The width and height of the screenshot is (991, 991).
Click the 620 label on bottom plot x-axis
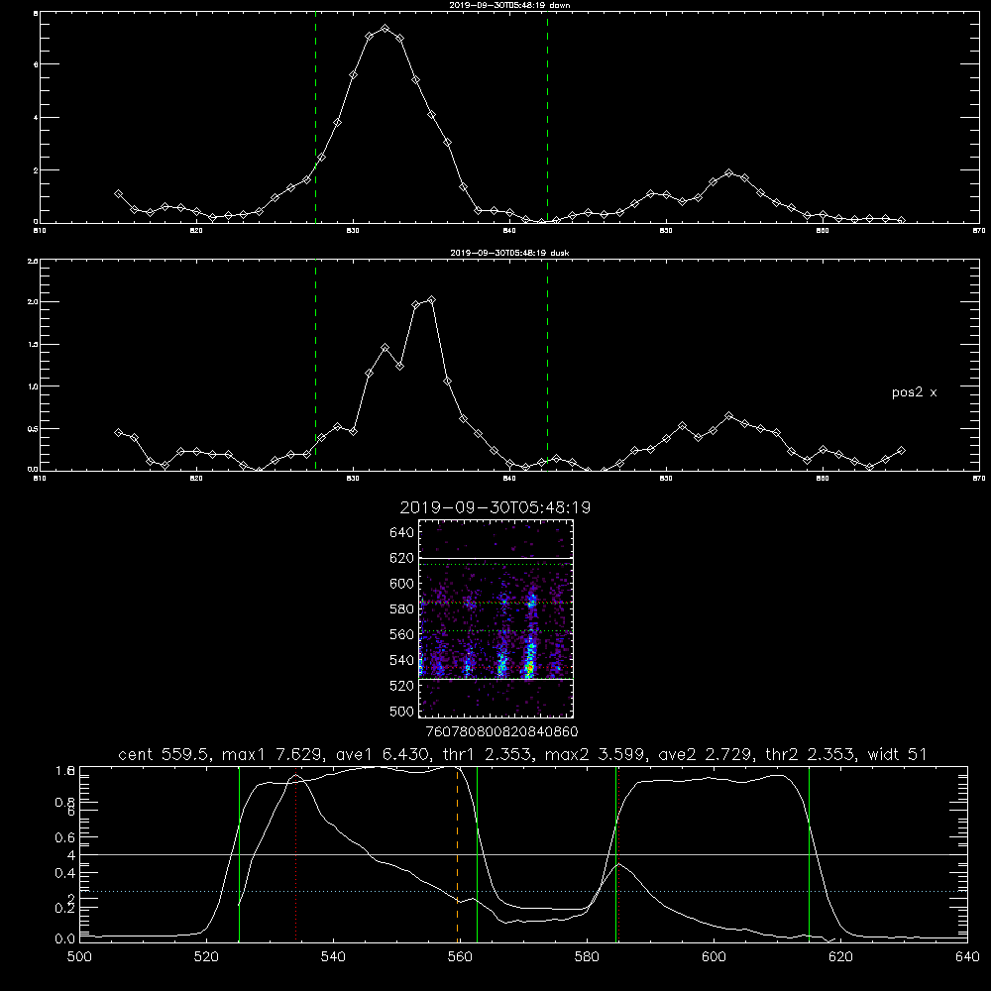(x=840, y=957)
